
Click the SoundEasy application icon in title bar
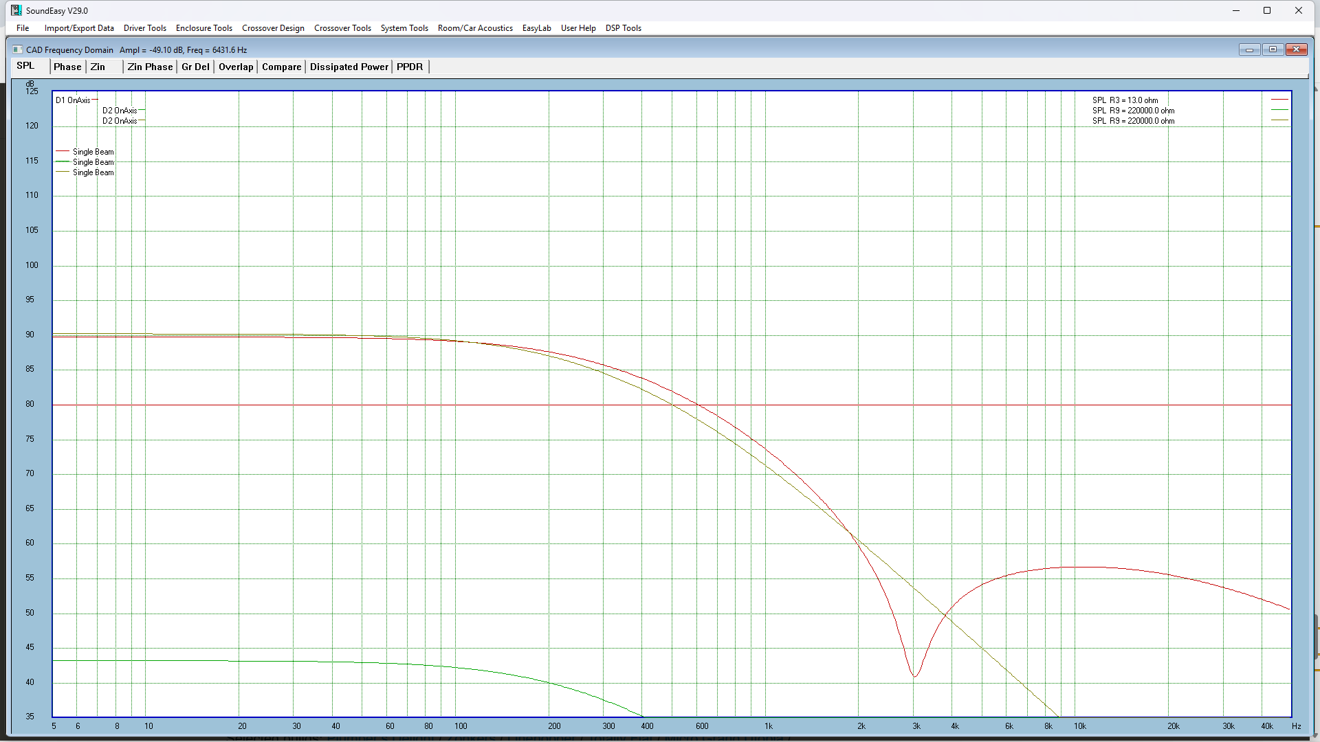click(16, 10)
